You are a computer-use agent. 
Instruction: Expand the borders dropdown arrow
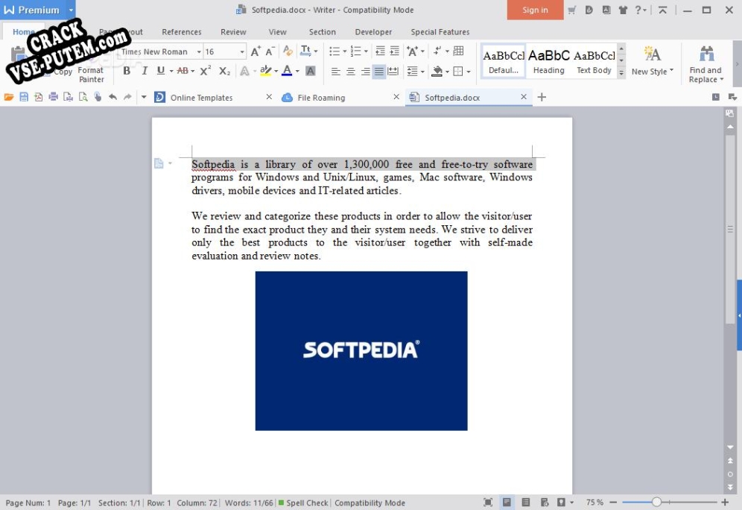point(469,72)
